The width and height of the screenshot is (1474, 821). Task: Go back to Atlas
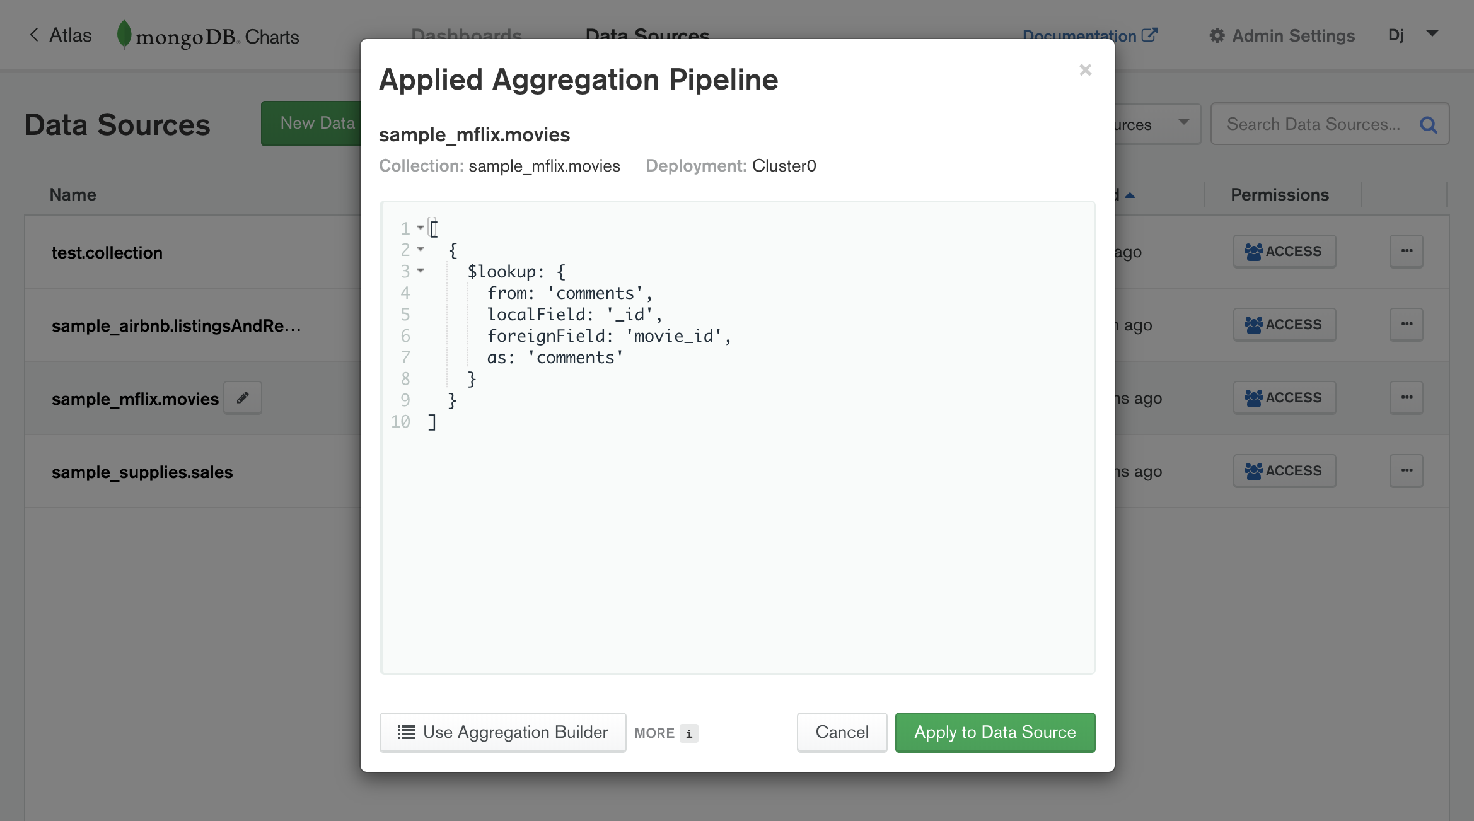(61, 35)
